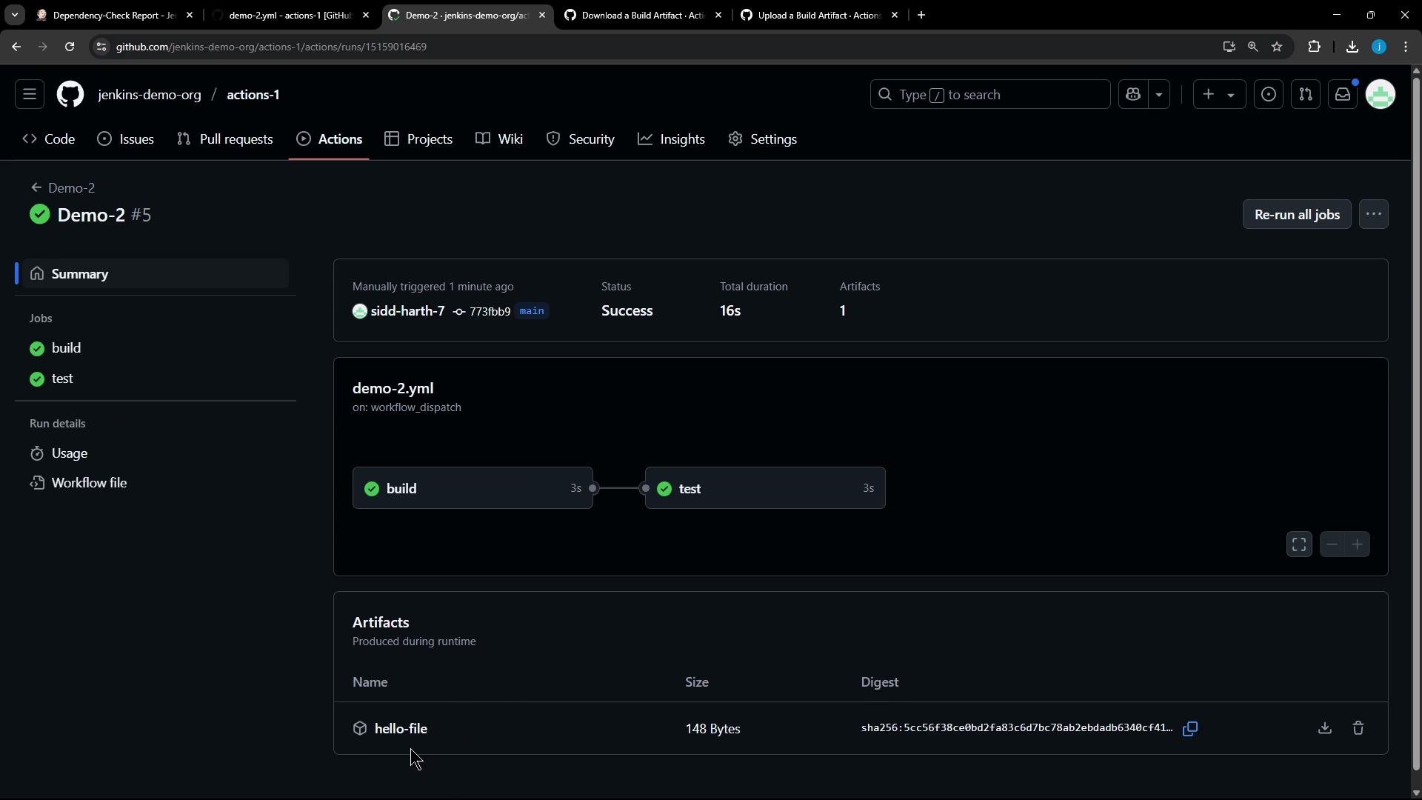Open the issues icon in the header
The image size is (1422, 800).
tap(1269, 95)
